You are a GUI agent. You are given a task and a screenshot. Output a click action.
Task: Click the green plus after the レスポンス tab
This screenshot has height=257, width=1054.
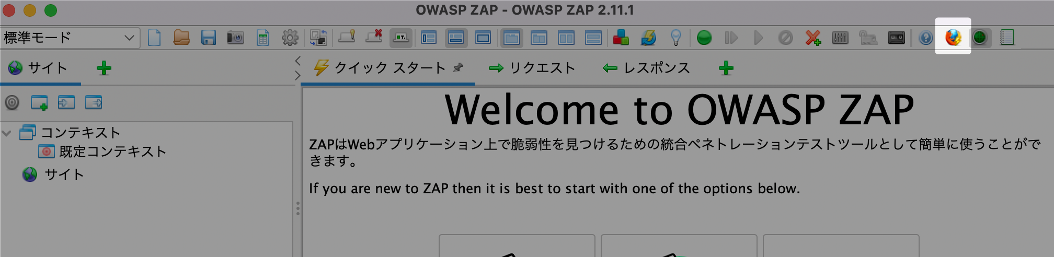point(726,68)
